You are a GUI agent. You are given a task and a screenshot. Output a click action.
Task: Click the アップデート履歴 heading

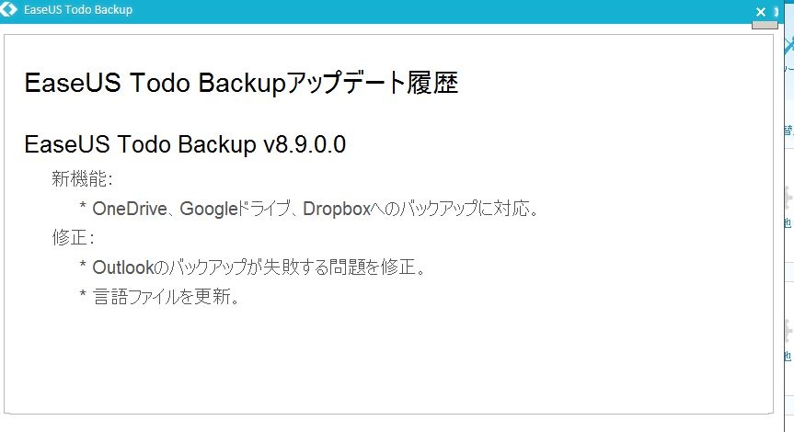241,83
